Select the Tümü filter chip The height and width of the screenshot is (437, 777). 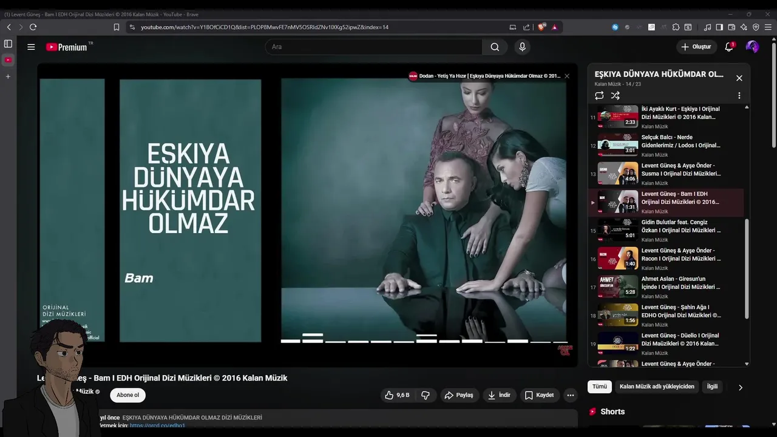click(x=600, y=387)
